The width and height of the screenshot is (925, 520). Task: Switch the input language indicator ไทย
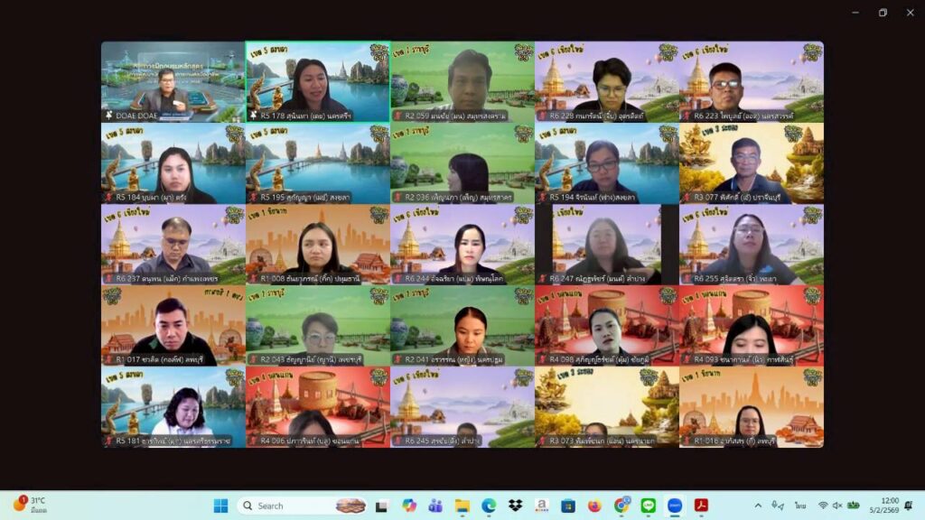(800, 506)
